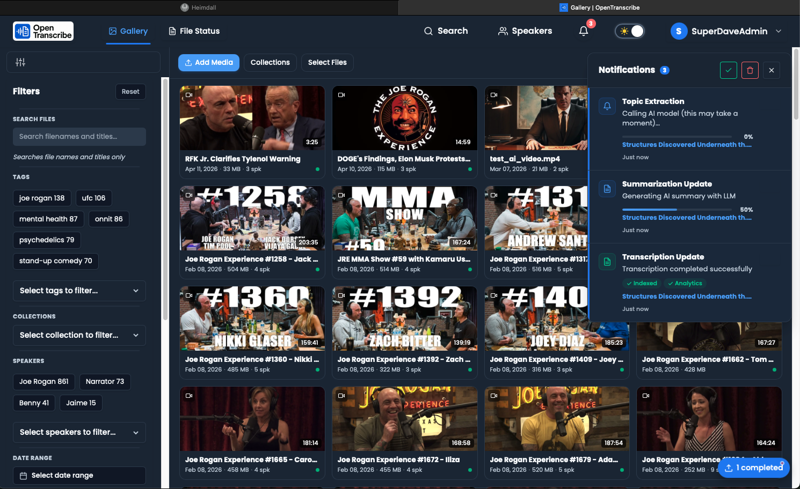Toggle the Benny 41 speaker filter

point(34,403)
